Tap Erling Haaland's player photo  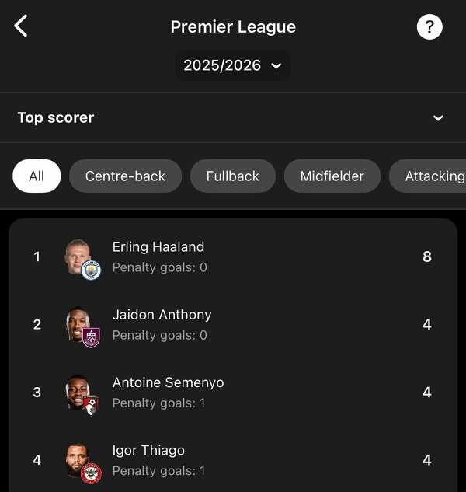point(78,253)
